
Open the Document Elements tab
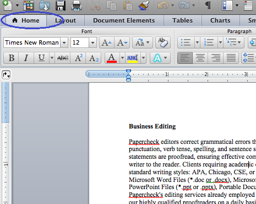[x=124, y=20]
